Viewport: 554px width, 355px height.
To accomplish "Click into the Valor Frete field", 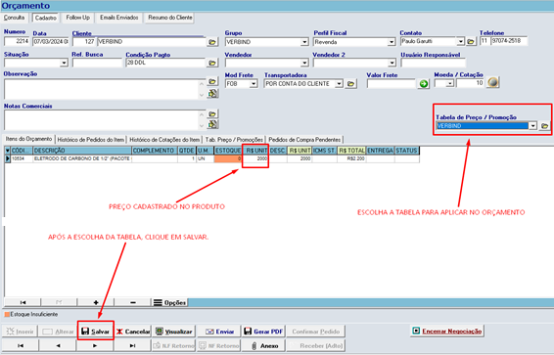I will 392,84.
